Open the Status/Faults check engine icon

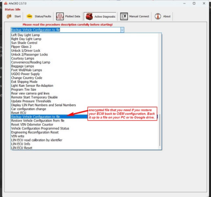click(30, 16)
